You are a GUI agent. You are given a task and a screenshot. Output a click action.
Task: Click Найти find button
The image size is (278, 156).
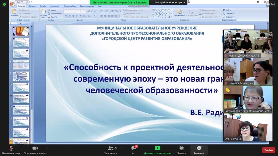click(x=227, y=10)
